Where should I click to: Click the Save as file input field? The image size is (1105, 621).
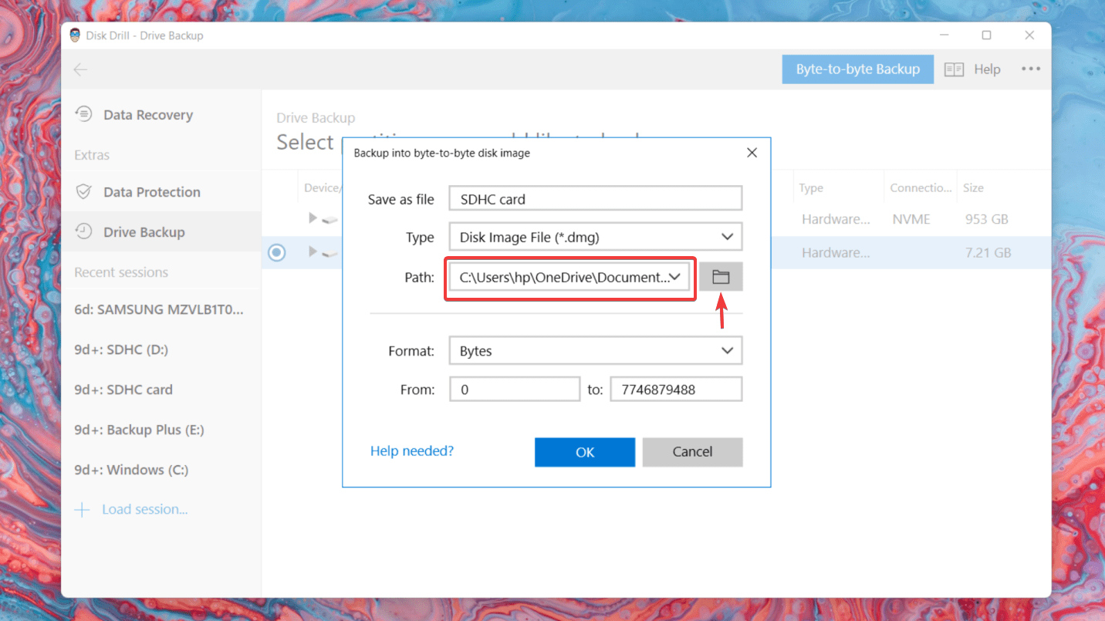(x=596, y=198)
